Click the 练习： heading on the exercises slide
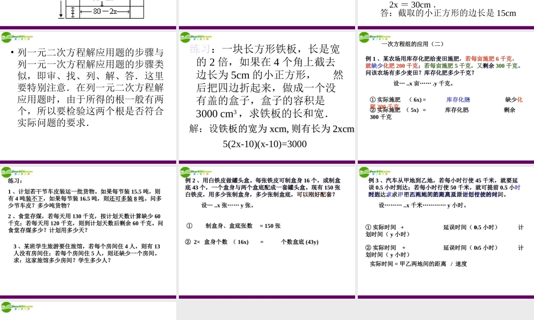534x320 pixels. tap(15, 181)
